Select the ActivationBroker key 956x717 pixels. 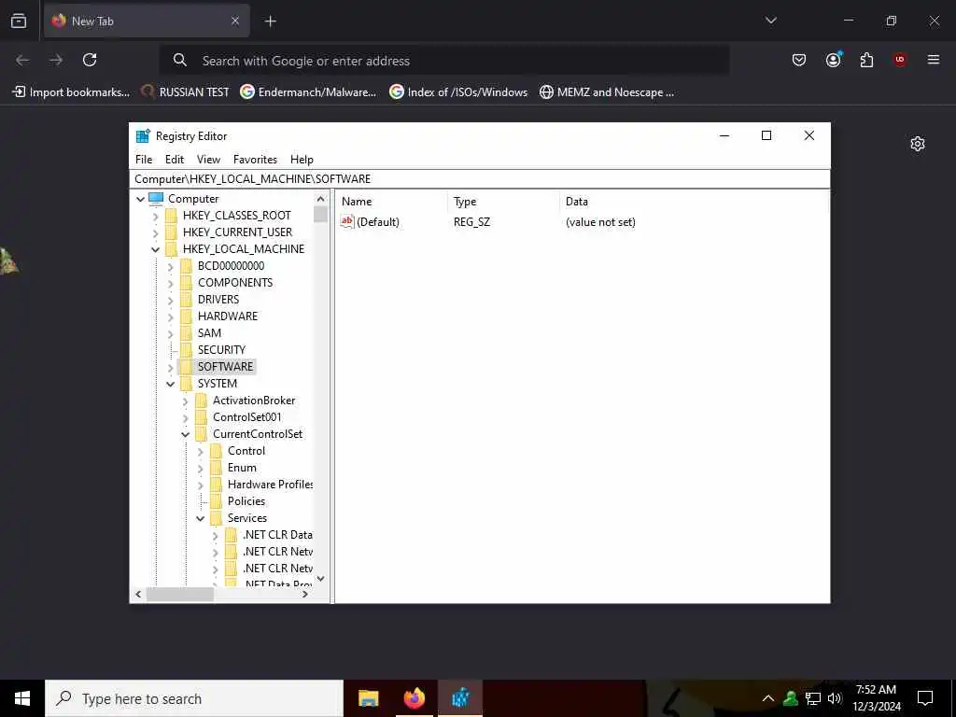254,400
